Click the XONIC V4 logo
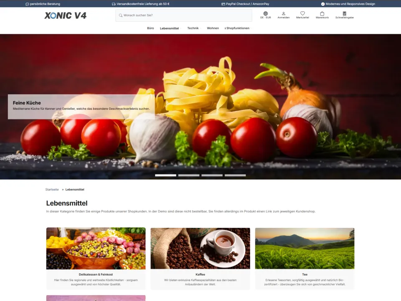Screen dimensions: 401x301 coord(66,15)
